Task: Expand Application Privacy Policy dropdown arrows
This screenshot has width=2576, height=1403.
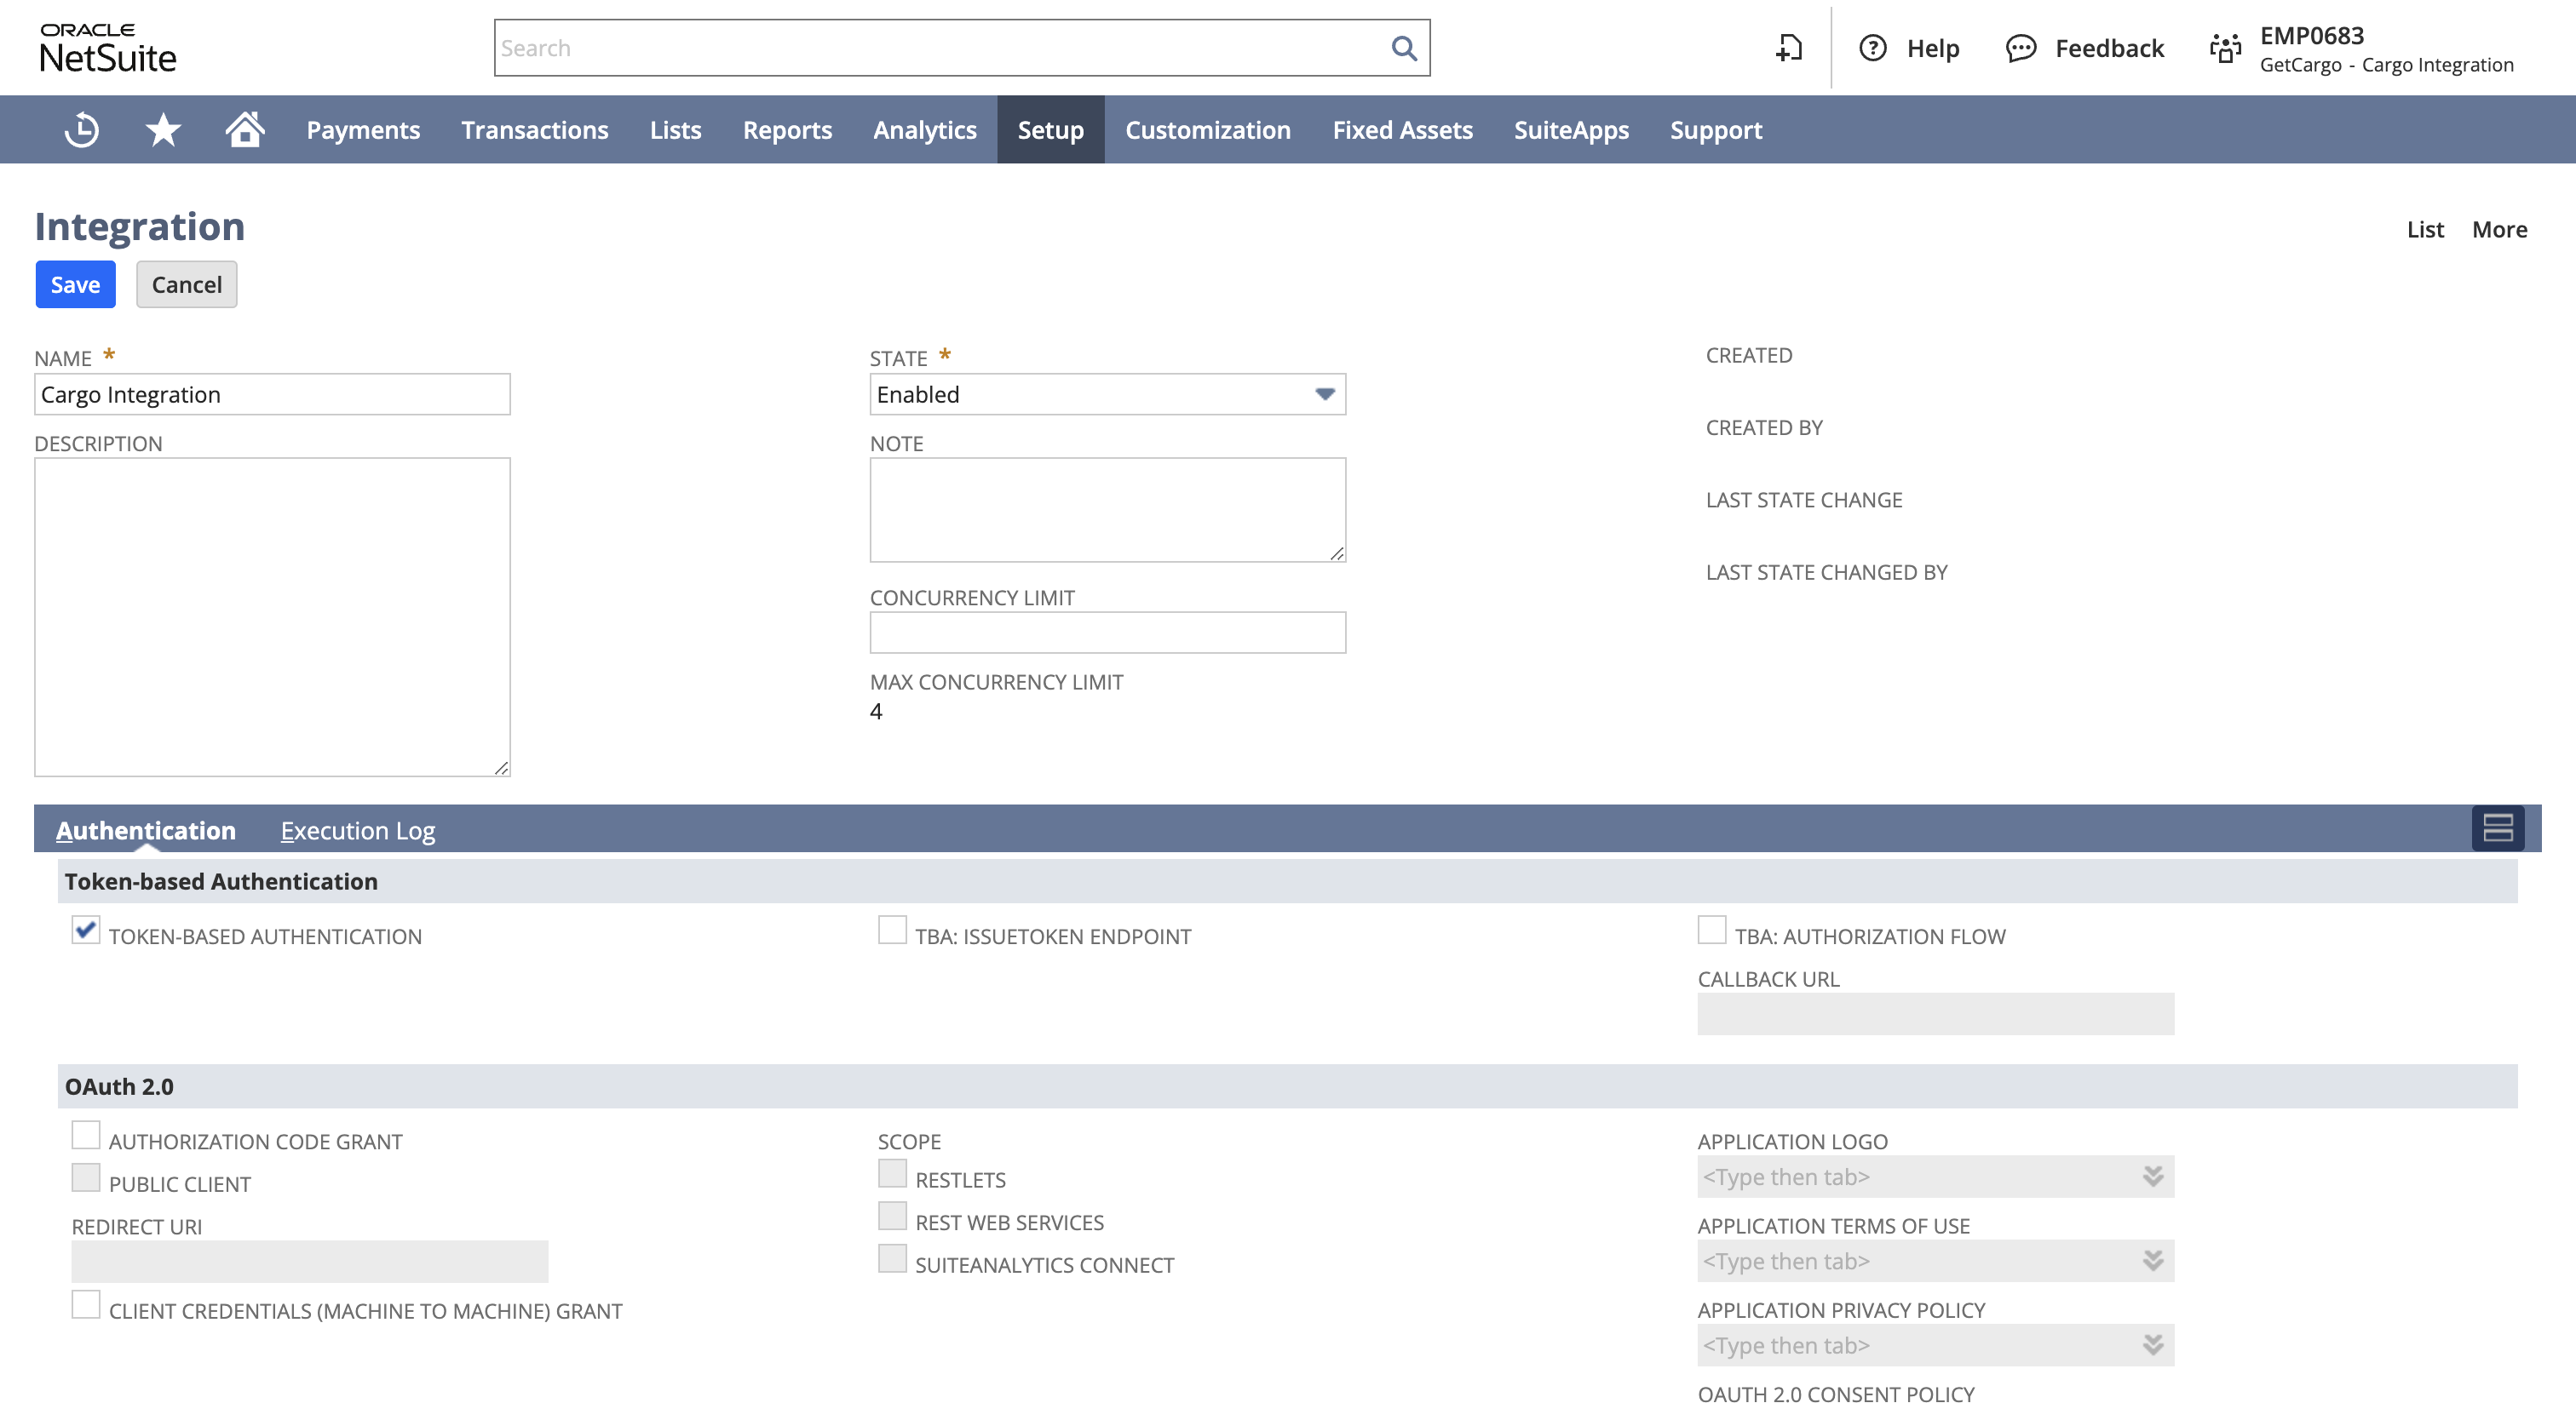Action: [2153, 1345]
